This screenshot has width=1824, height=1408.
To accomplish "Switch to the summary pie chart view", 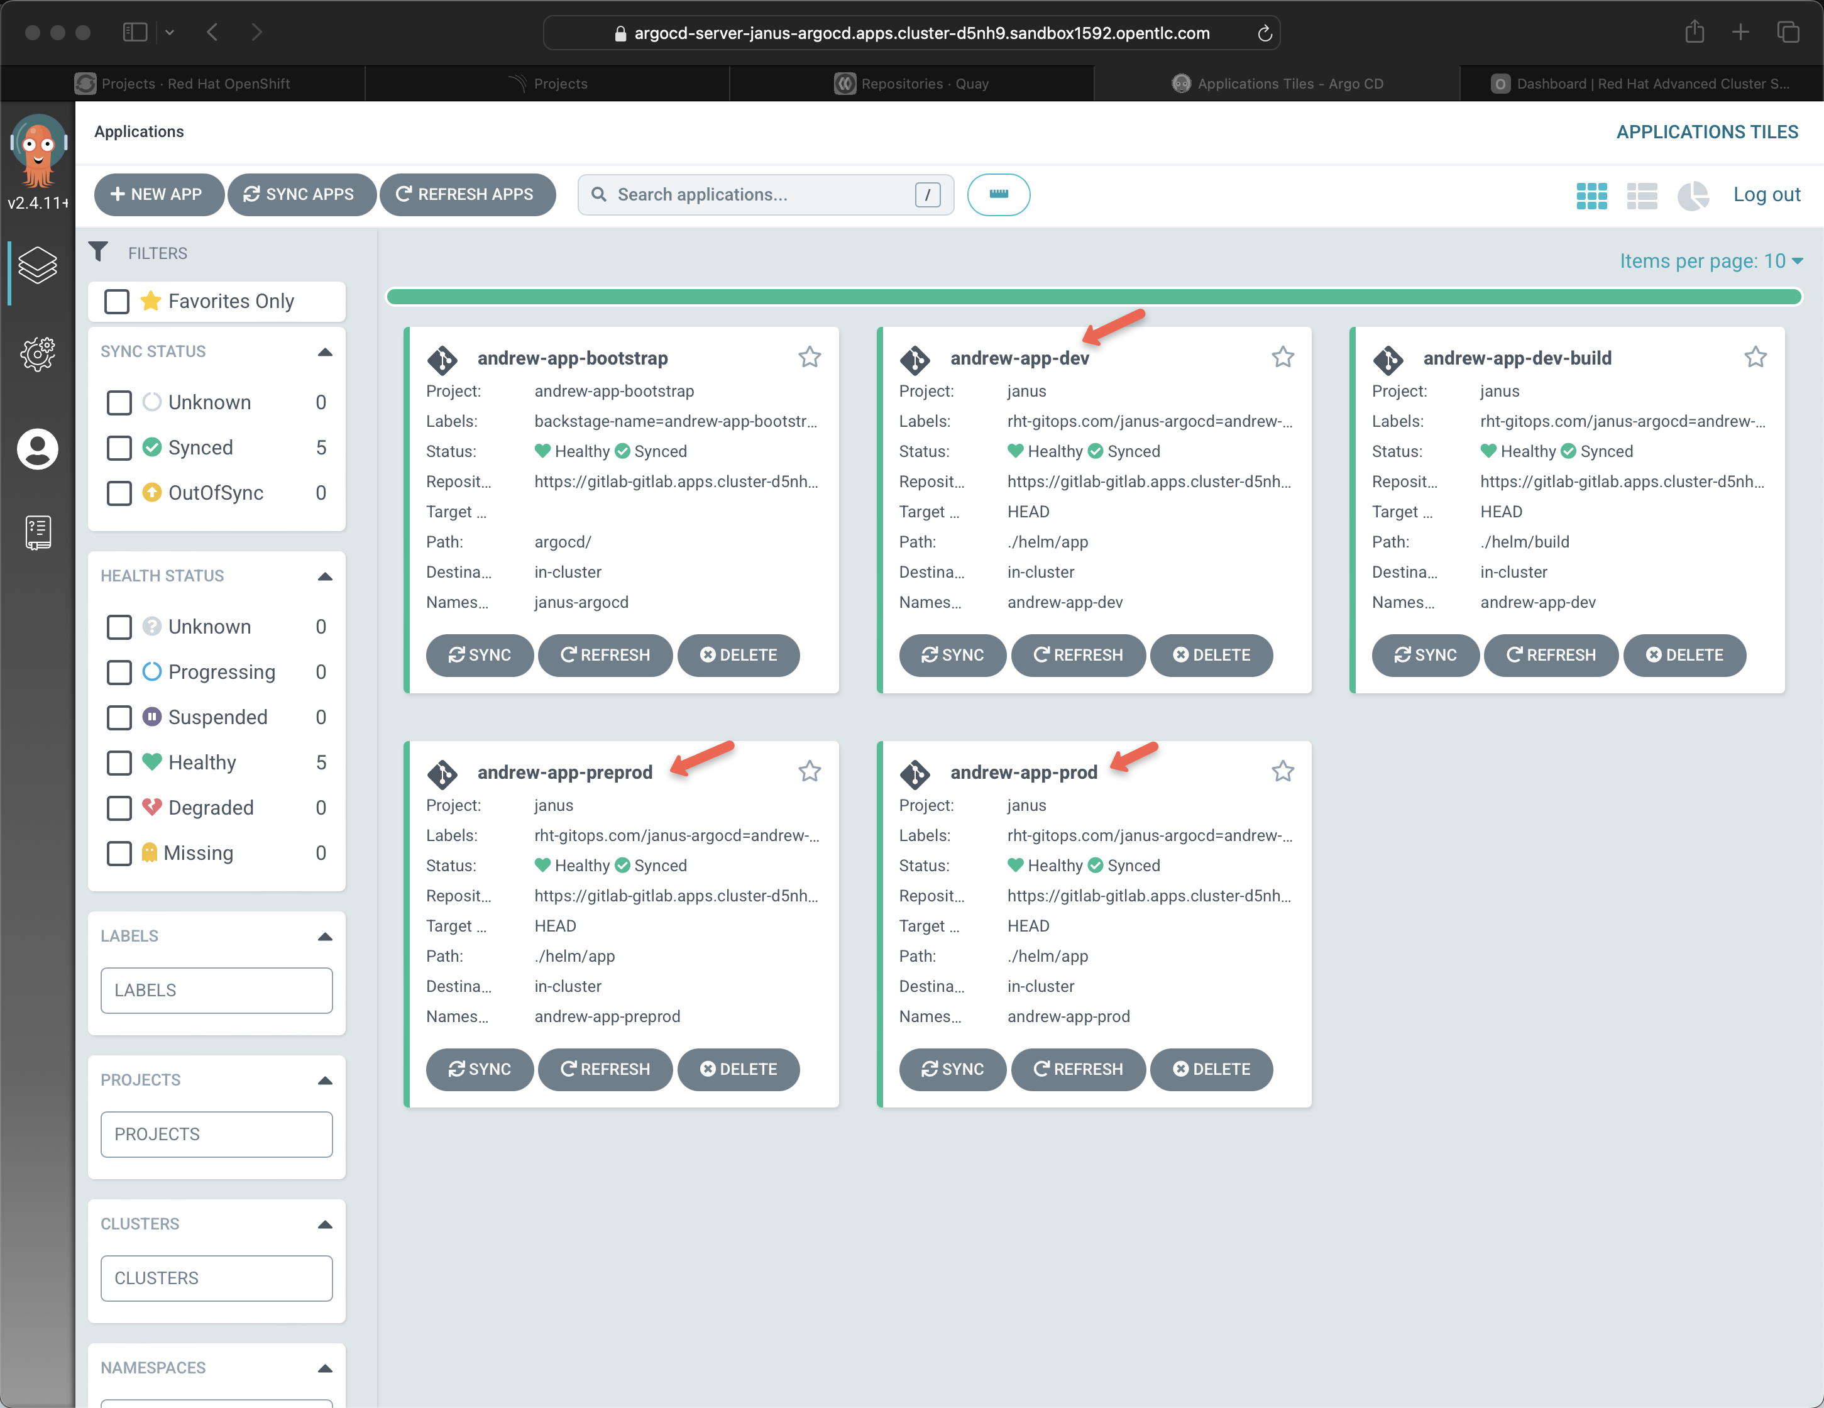I will coord(1693,195).
